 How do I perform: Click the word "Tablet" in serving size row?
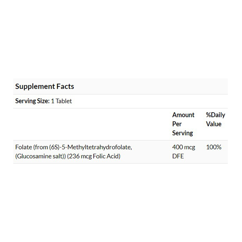point(64,101)
